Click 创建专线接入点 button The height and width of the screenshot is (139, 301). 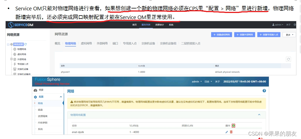tap(269, 35)
